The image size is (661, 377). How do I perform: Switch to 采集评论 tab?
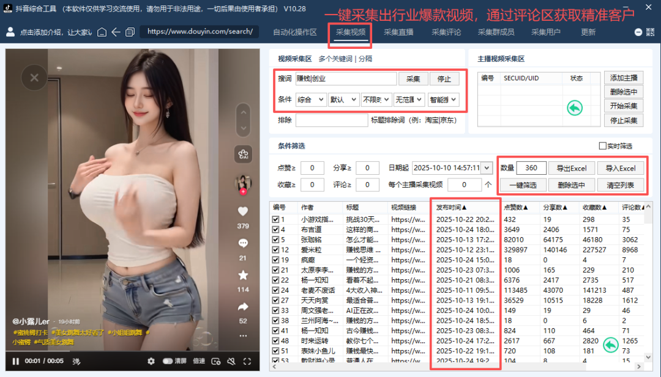(446, 32)
